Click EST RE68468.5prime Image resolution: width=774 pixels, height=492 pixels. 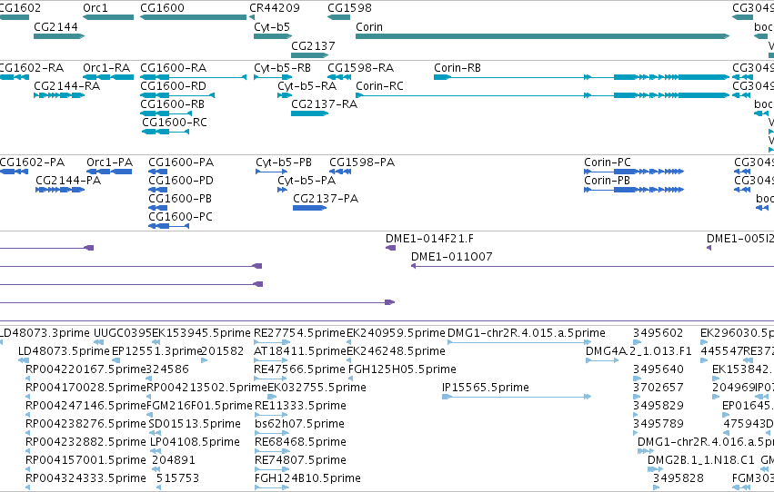[x=300, y=443]
